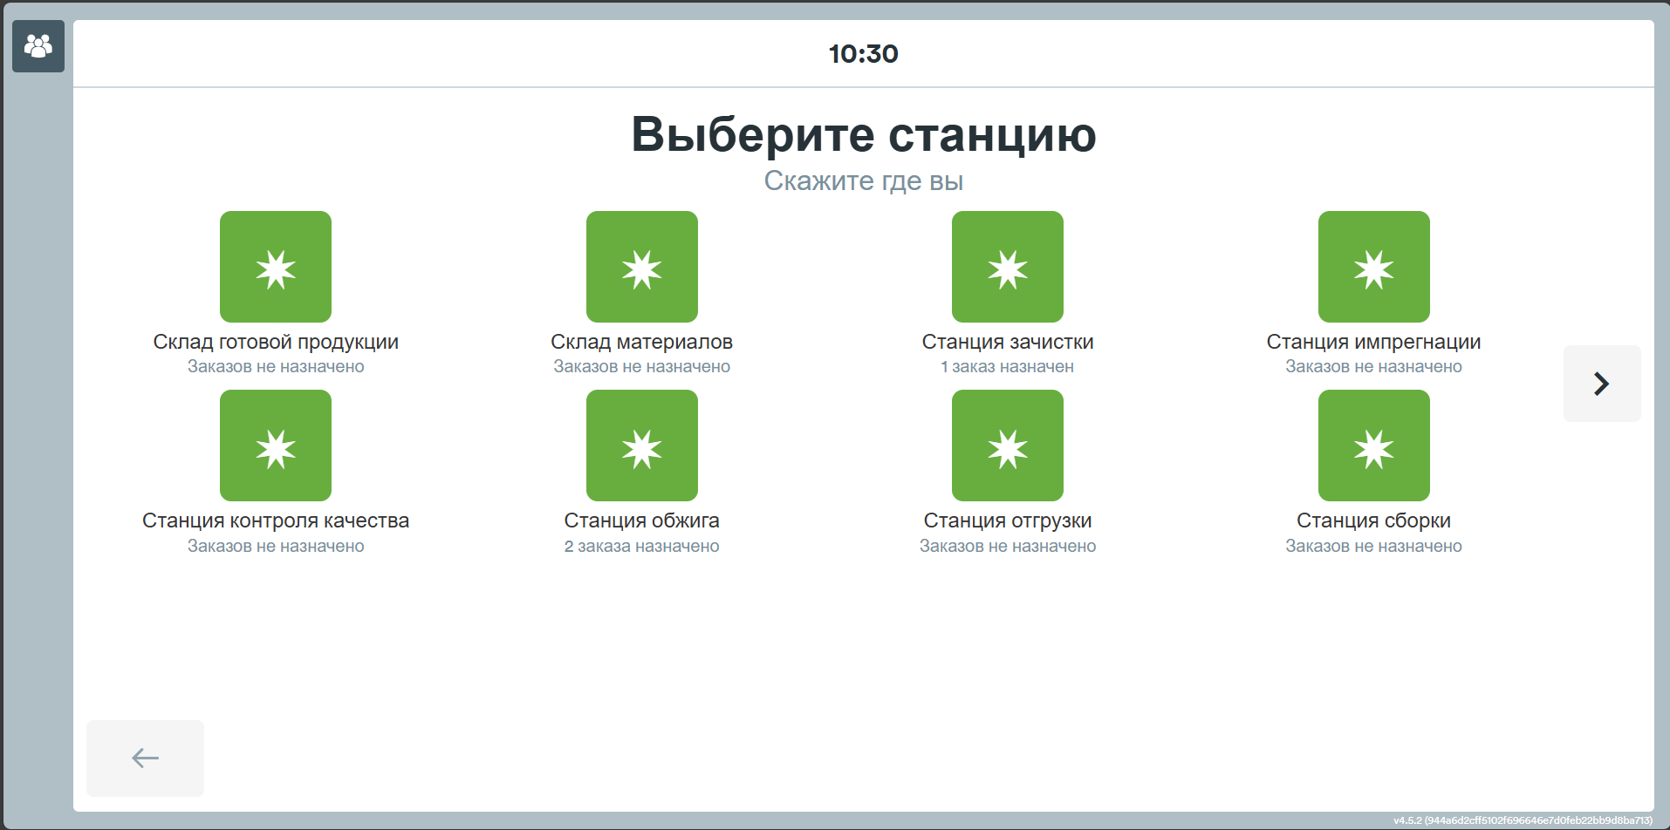The height and width of the screenshot is (830, 1670).
Task: Open the users group icon in the sidebar
Action: [38, 46]
